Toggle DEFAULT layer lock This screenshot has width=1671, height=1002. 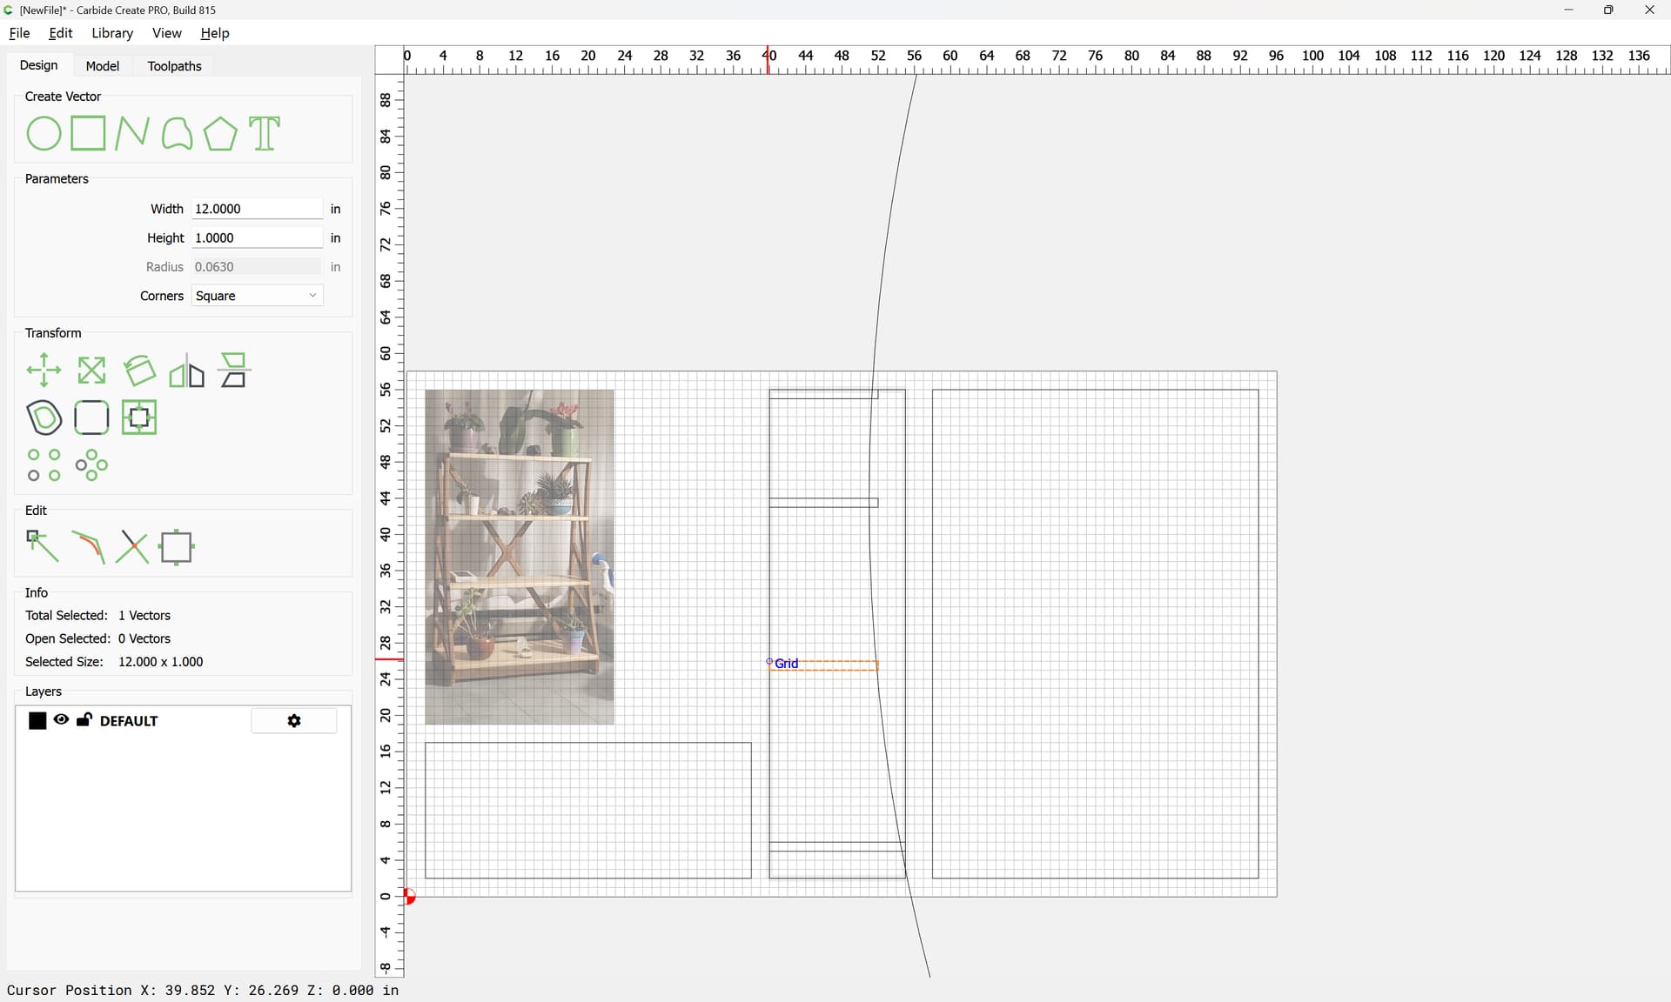point(84,720)
